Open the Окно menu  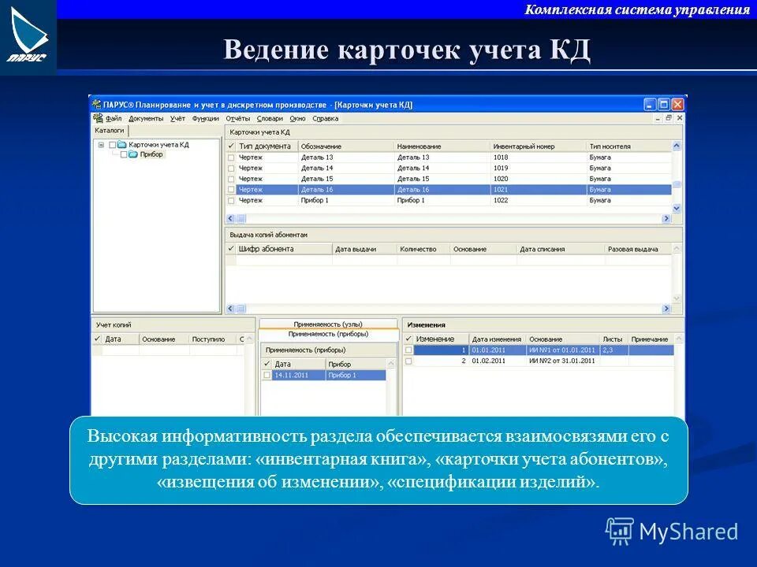pyautogui.click(x=297, y=119)
